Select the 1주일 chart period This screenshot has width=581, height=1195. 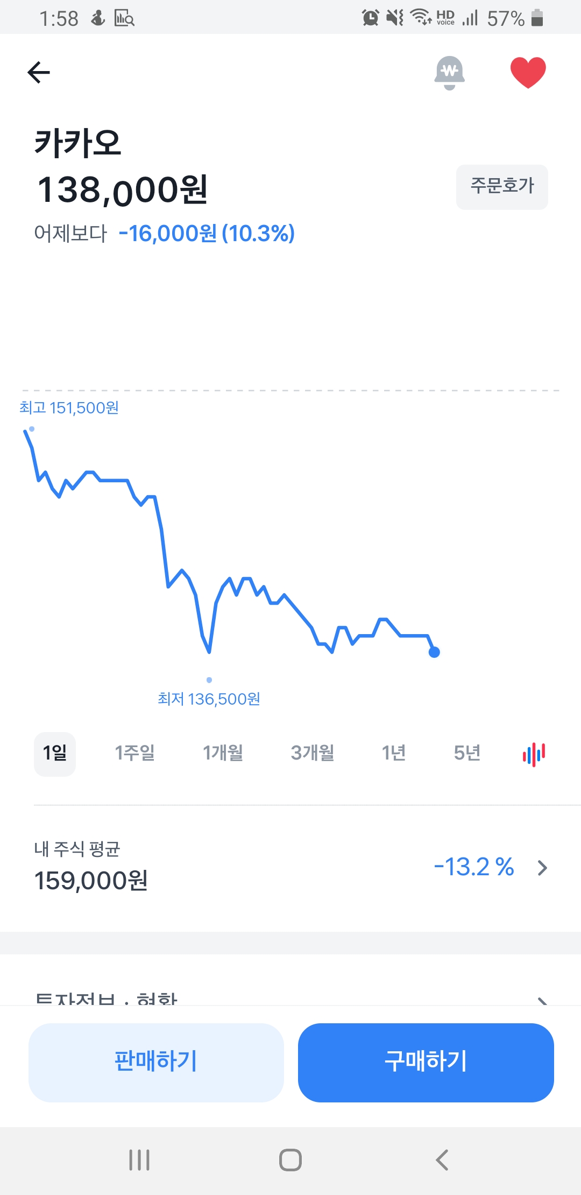134,754
